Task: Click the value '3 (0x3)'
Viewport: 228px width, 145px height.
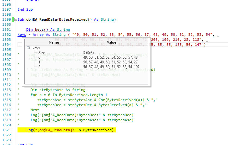Action: 89,53
